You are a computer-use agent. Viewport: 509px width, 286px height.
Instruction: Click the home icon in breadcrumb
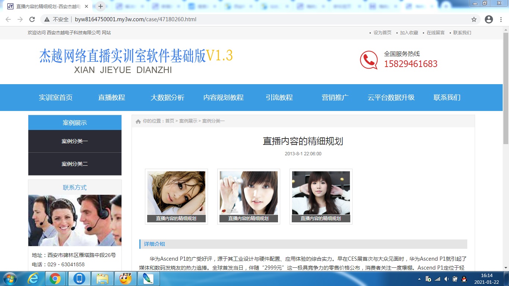point(138,121)
